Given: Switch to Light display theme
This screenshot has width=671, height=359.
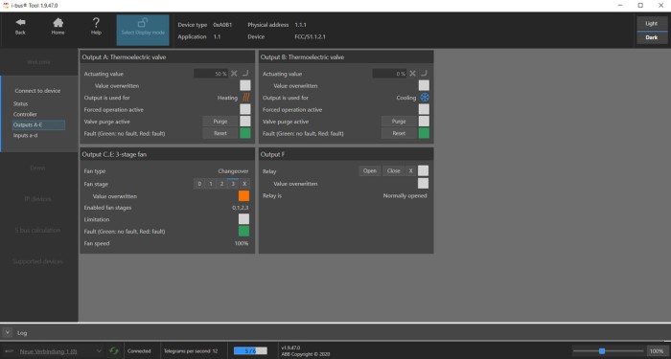Looking at the screenshot, I should pyautogui.click(x=651, y=24).
